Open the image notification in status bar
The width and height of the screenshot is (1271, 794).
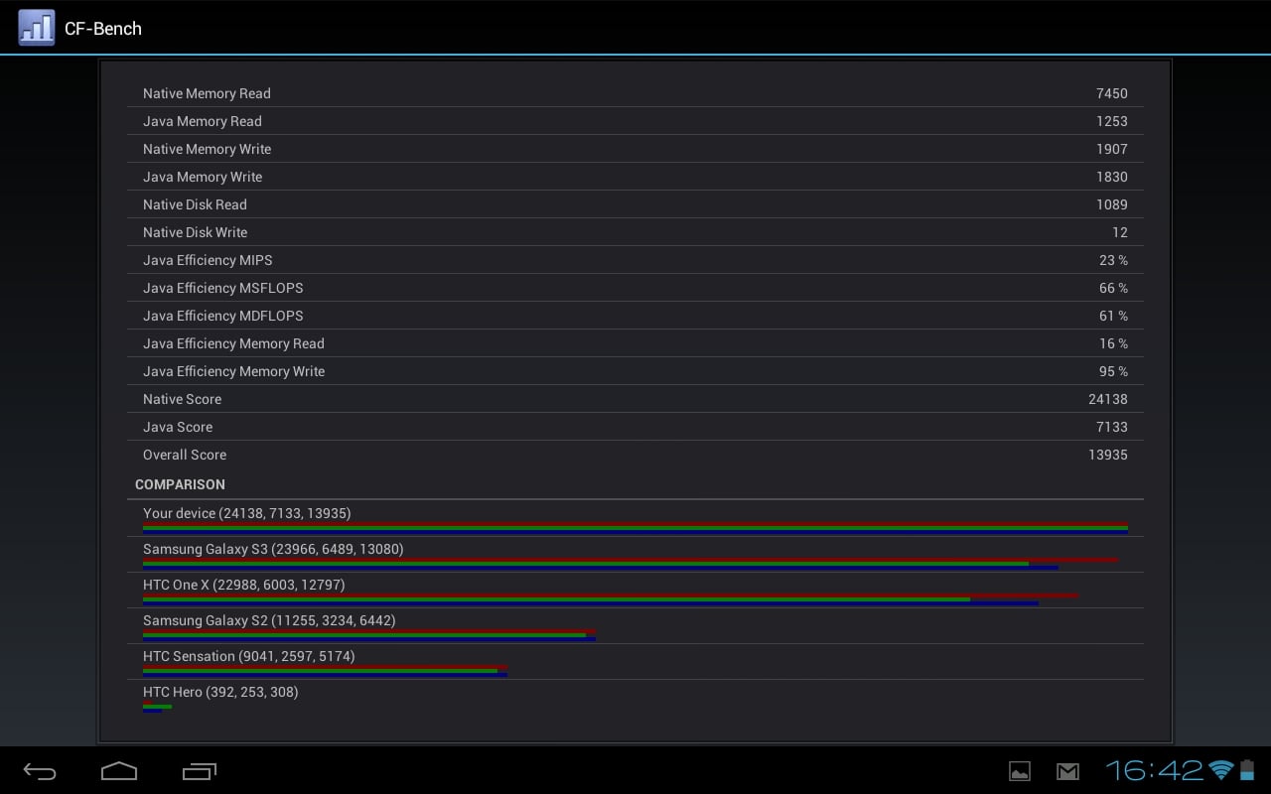pyautogui.click(x=1020, y=771)
